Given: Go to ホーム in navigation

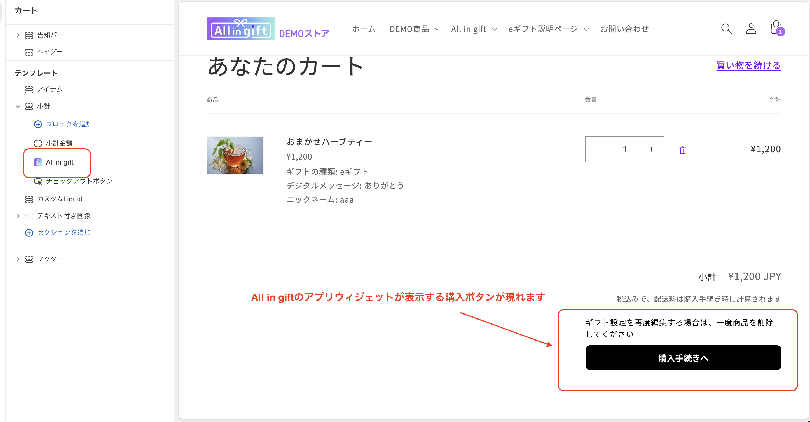Looking at the screenshot, I should click(x=364, y=29).
